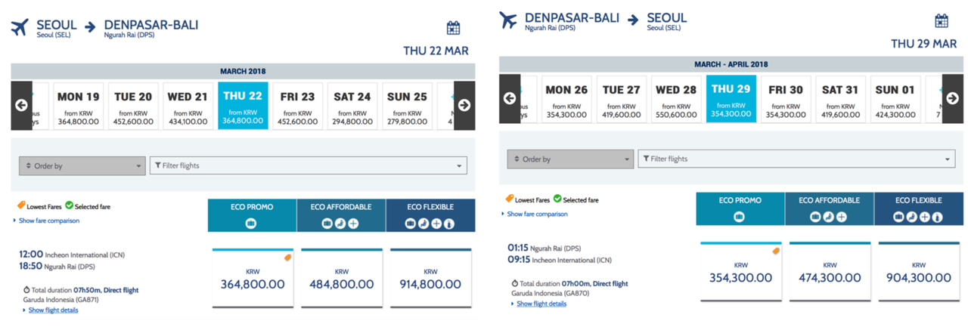Go to next days on March-April 2018 carousel
The width and height of the screenshot is (968, 327).
tap(952, 98)
